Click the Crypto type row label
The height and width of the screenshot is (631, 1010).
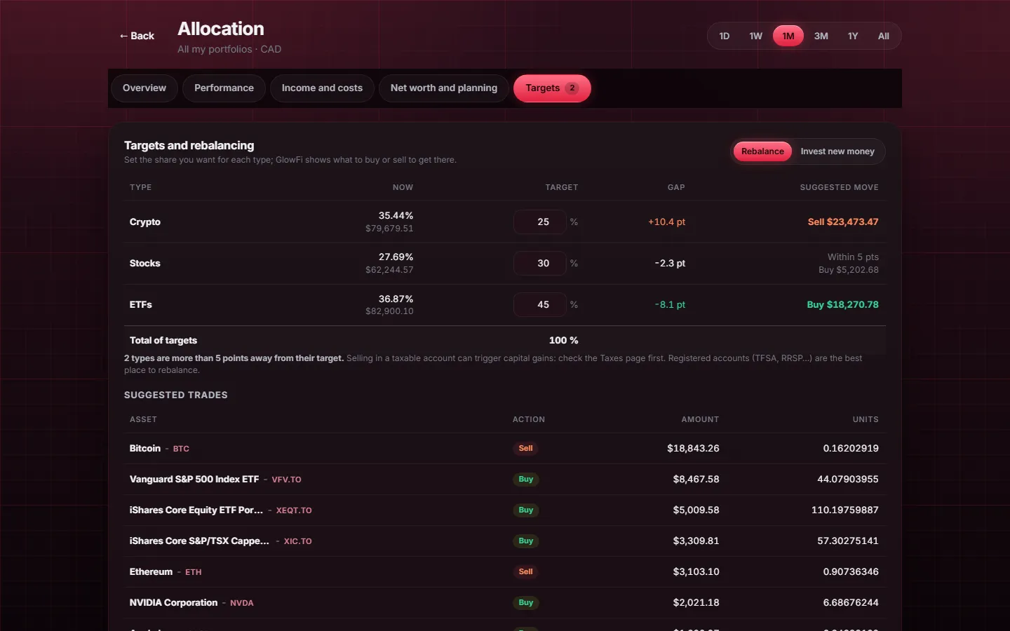tap(145, 222)
